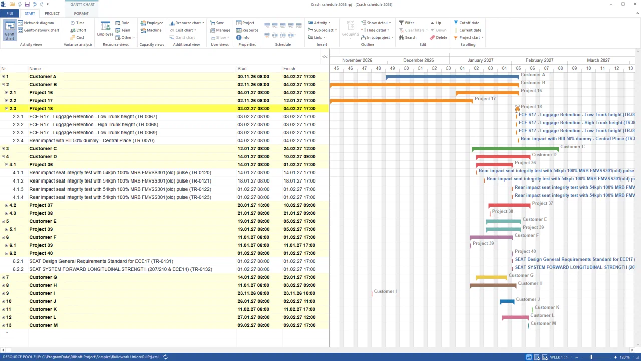This screenshot has width=641, height=361.
Task: Select the Customer A blue Gantt bar
Action: 452,77
